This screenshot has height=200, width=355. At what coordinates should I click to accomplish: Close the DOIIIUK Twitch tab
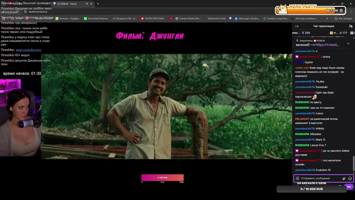click(x=91, y=4)
